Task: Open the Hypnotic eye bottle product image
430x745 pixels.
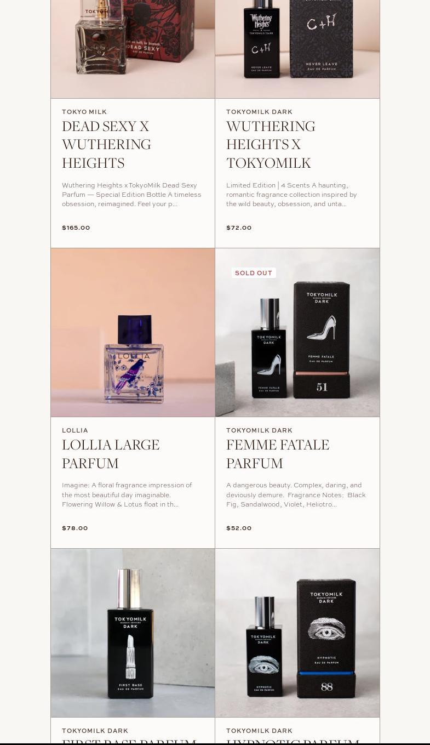Action: click(297, 633)
